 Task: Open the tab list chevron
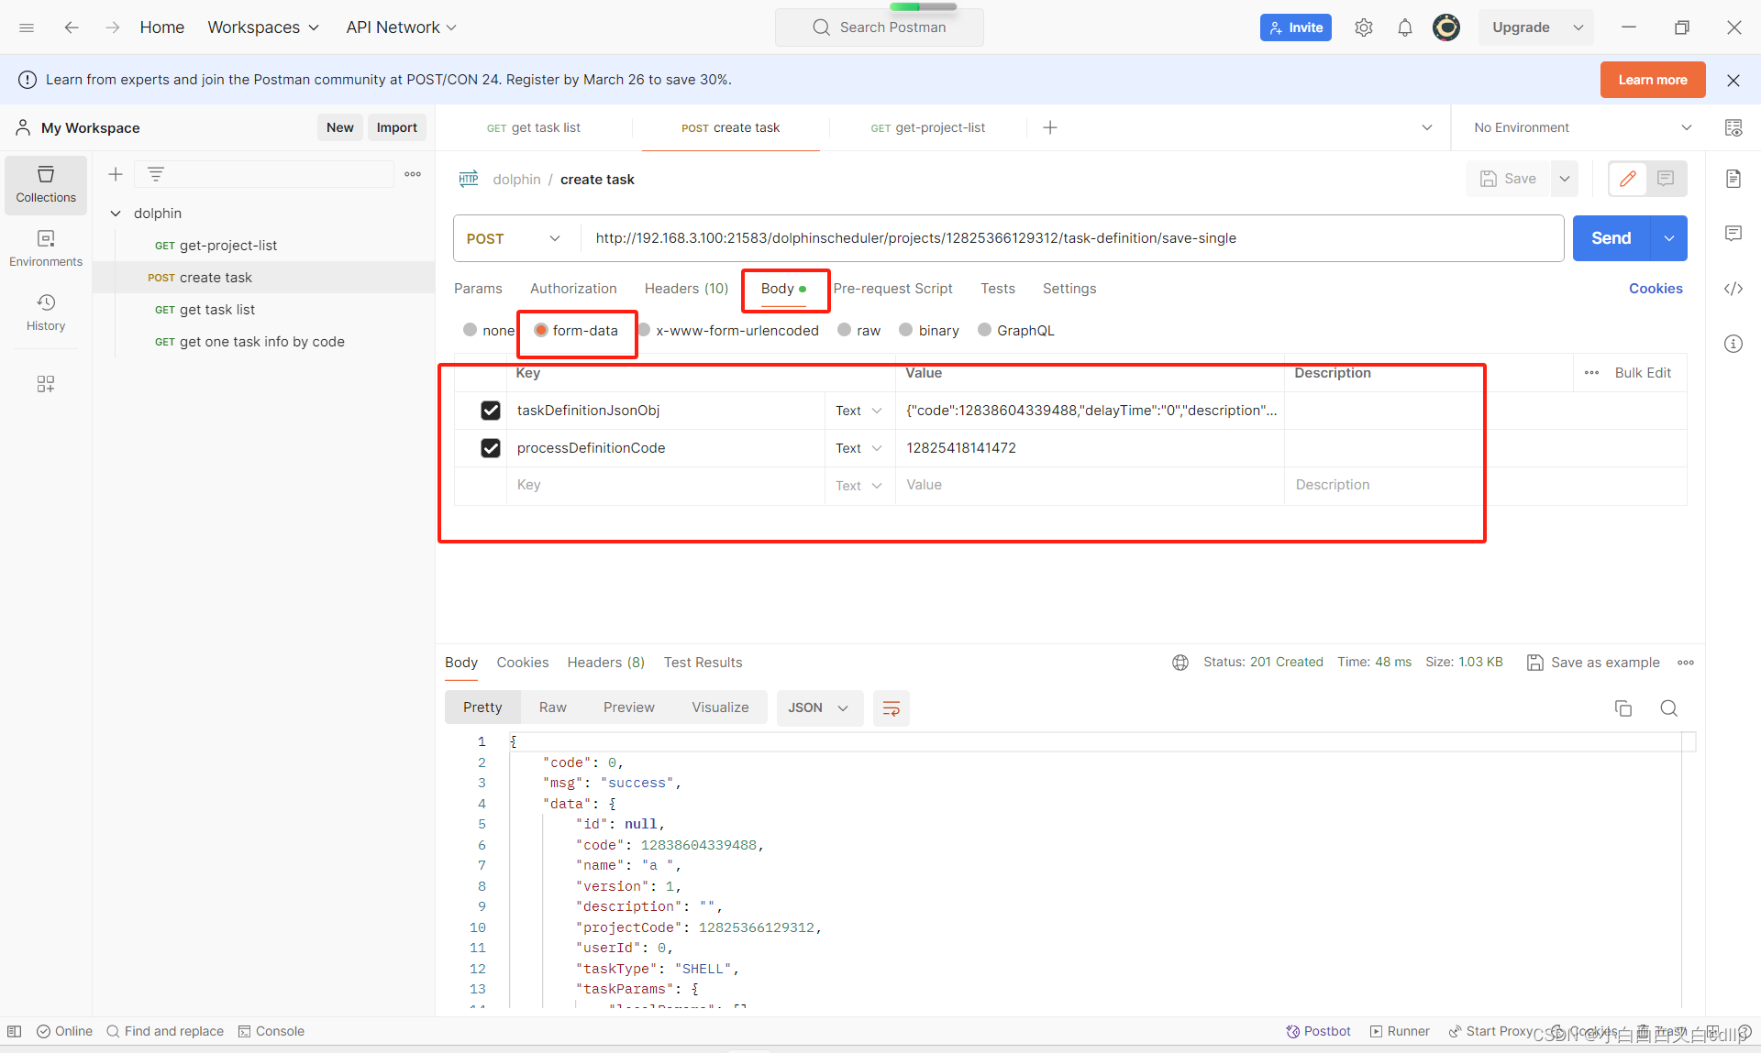click(1427, 127)
